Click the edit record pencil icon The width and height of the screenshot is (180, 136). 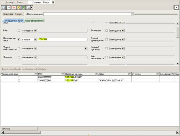9,7
